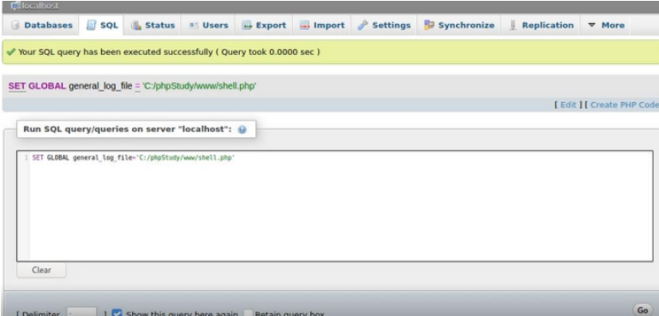Image resolution: width=659 pixels, height=316 pixels.
Task: Click the Databases tab icon
Action: [x=15, y=26]
